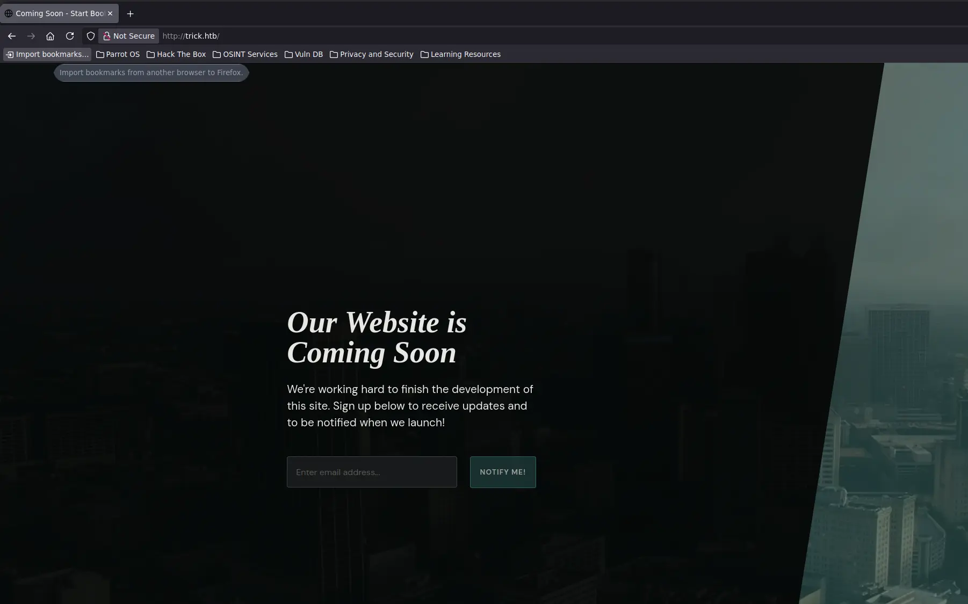968x604 pixels.
Task: Select the Coming Soon - Start Bootstrap tab
Action: [x=56, y=13]
